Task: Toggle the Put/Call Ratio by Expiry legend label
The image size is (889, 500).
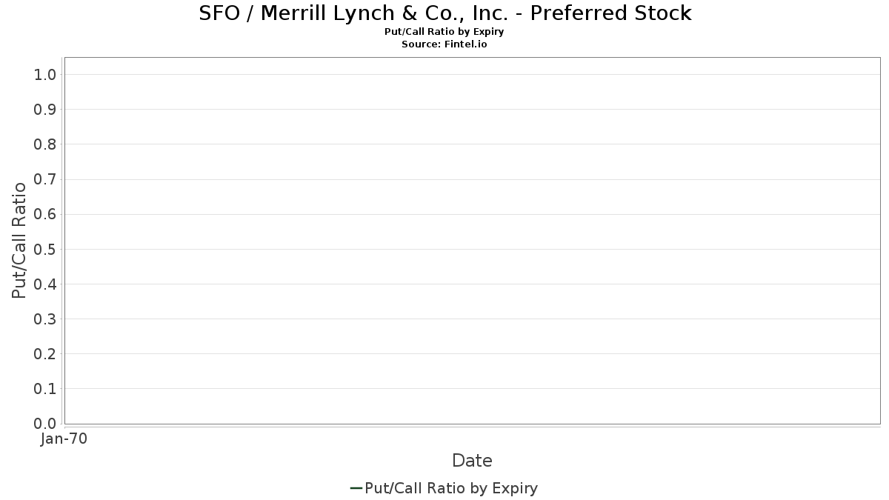Action: click(451, 488)
